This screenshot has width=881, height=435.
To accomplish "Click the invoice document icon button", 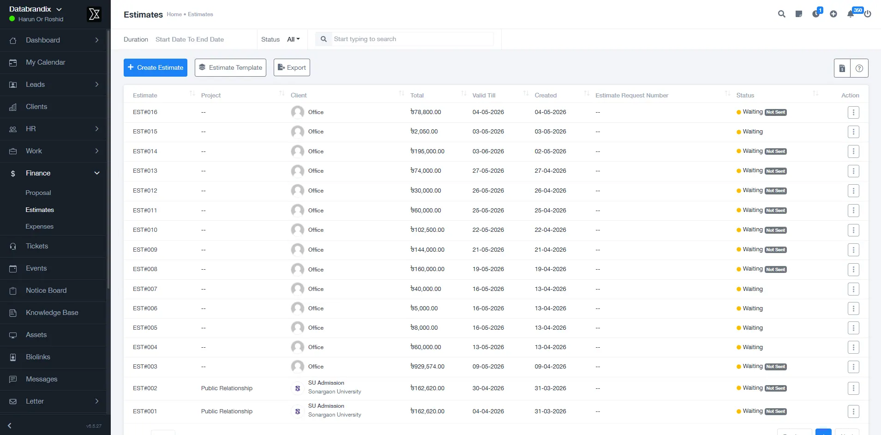I will pyautogui.click(x=842, y=68).
